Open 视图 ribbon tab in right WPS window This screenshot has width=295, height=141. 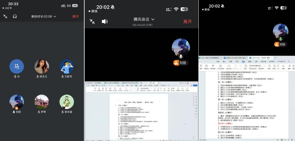(x=250, y=62)
